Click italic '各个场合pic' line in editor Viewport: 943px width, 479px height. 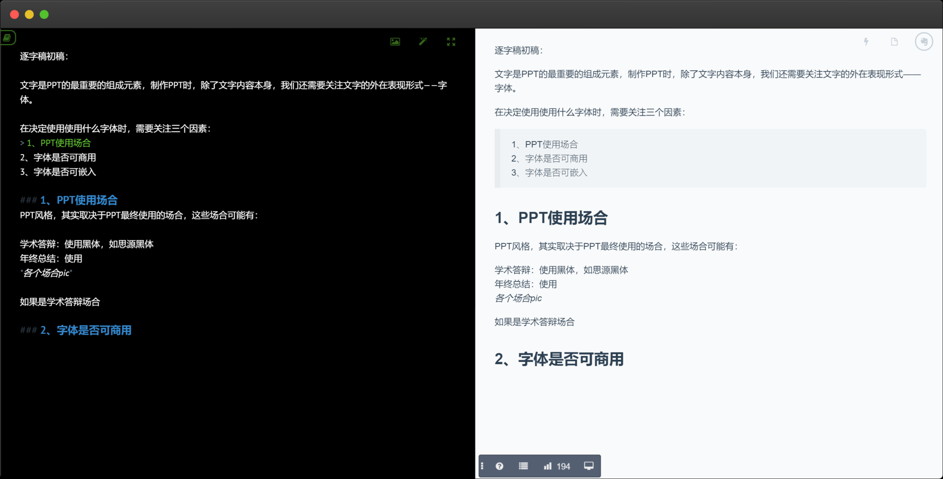(x=46, y=273)
